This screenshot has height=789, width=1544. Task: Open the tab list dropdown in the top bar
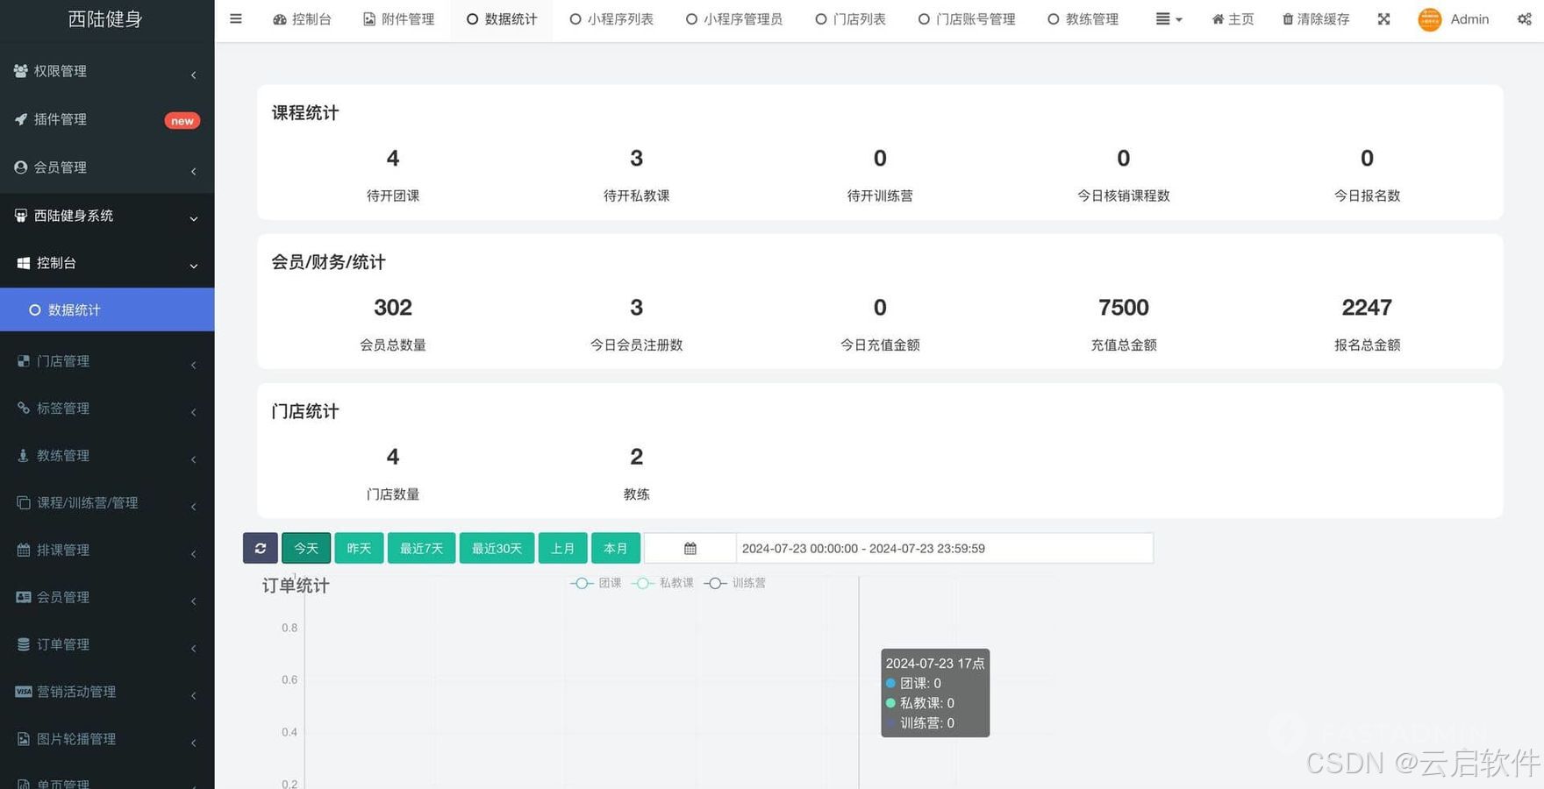[1169, 19]
